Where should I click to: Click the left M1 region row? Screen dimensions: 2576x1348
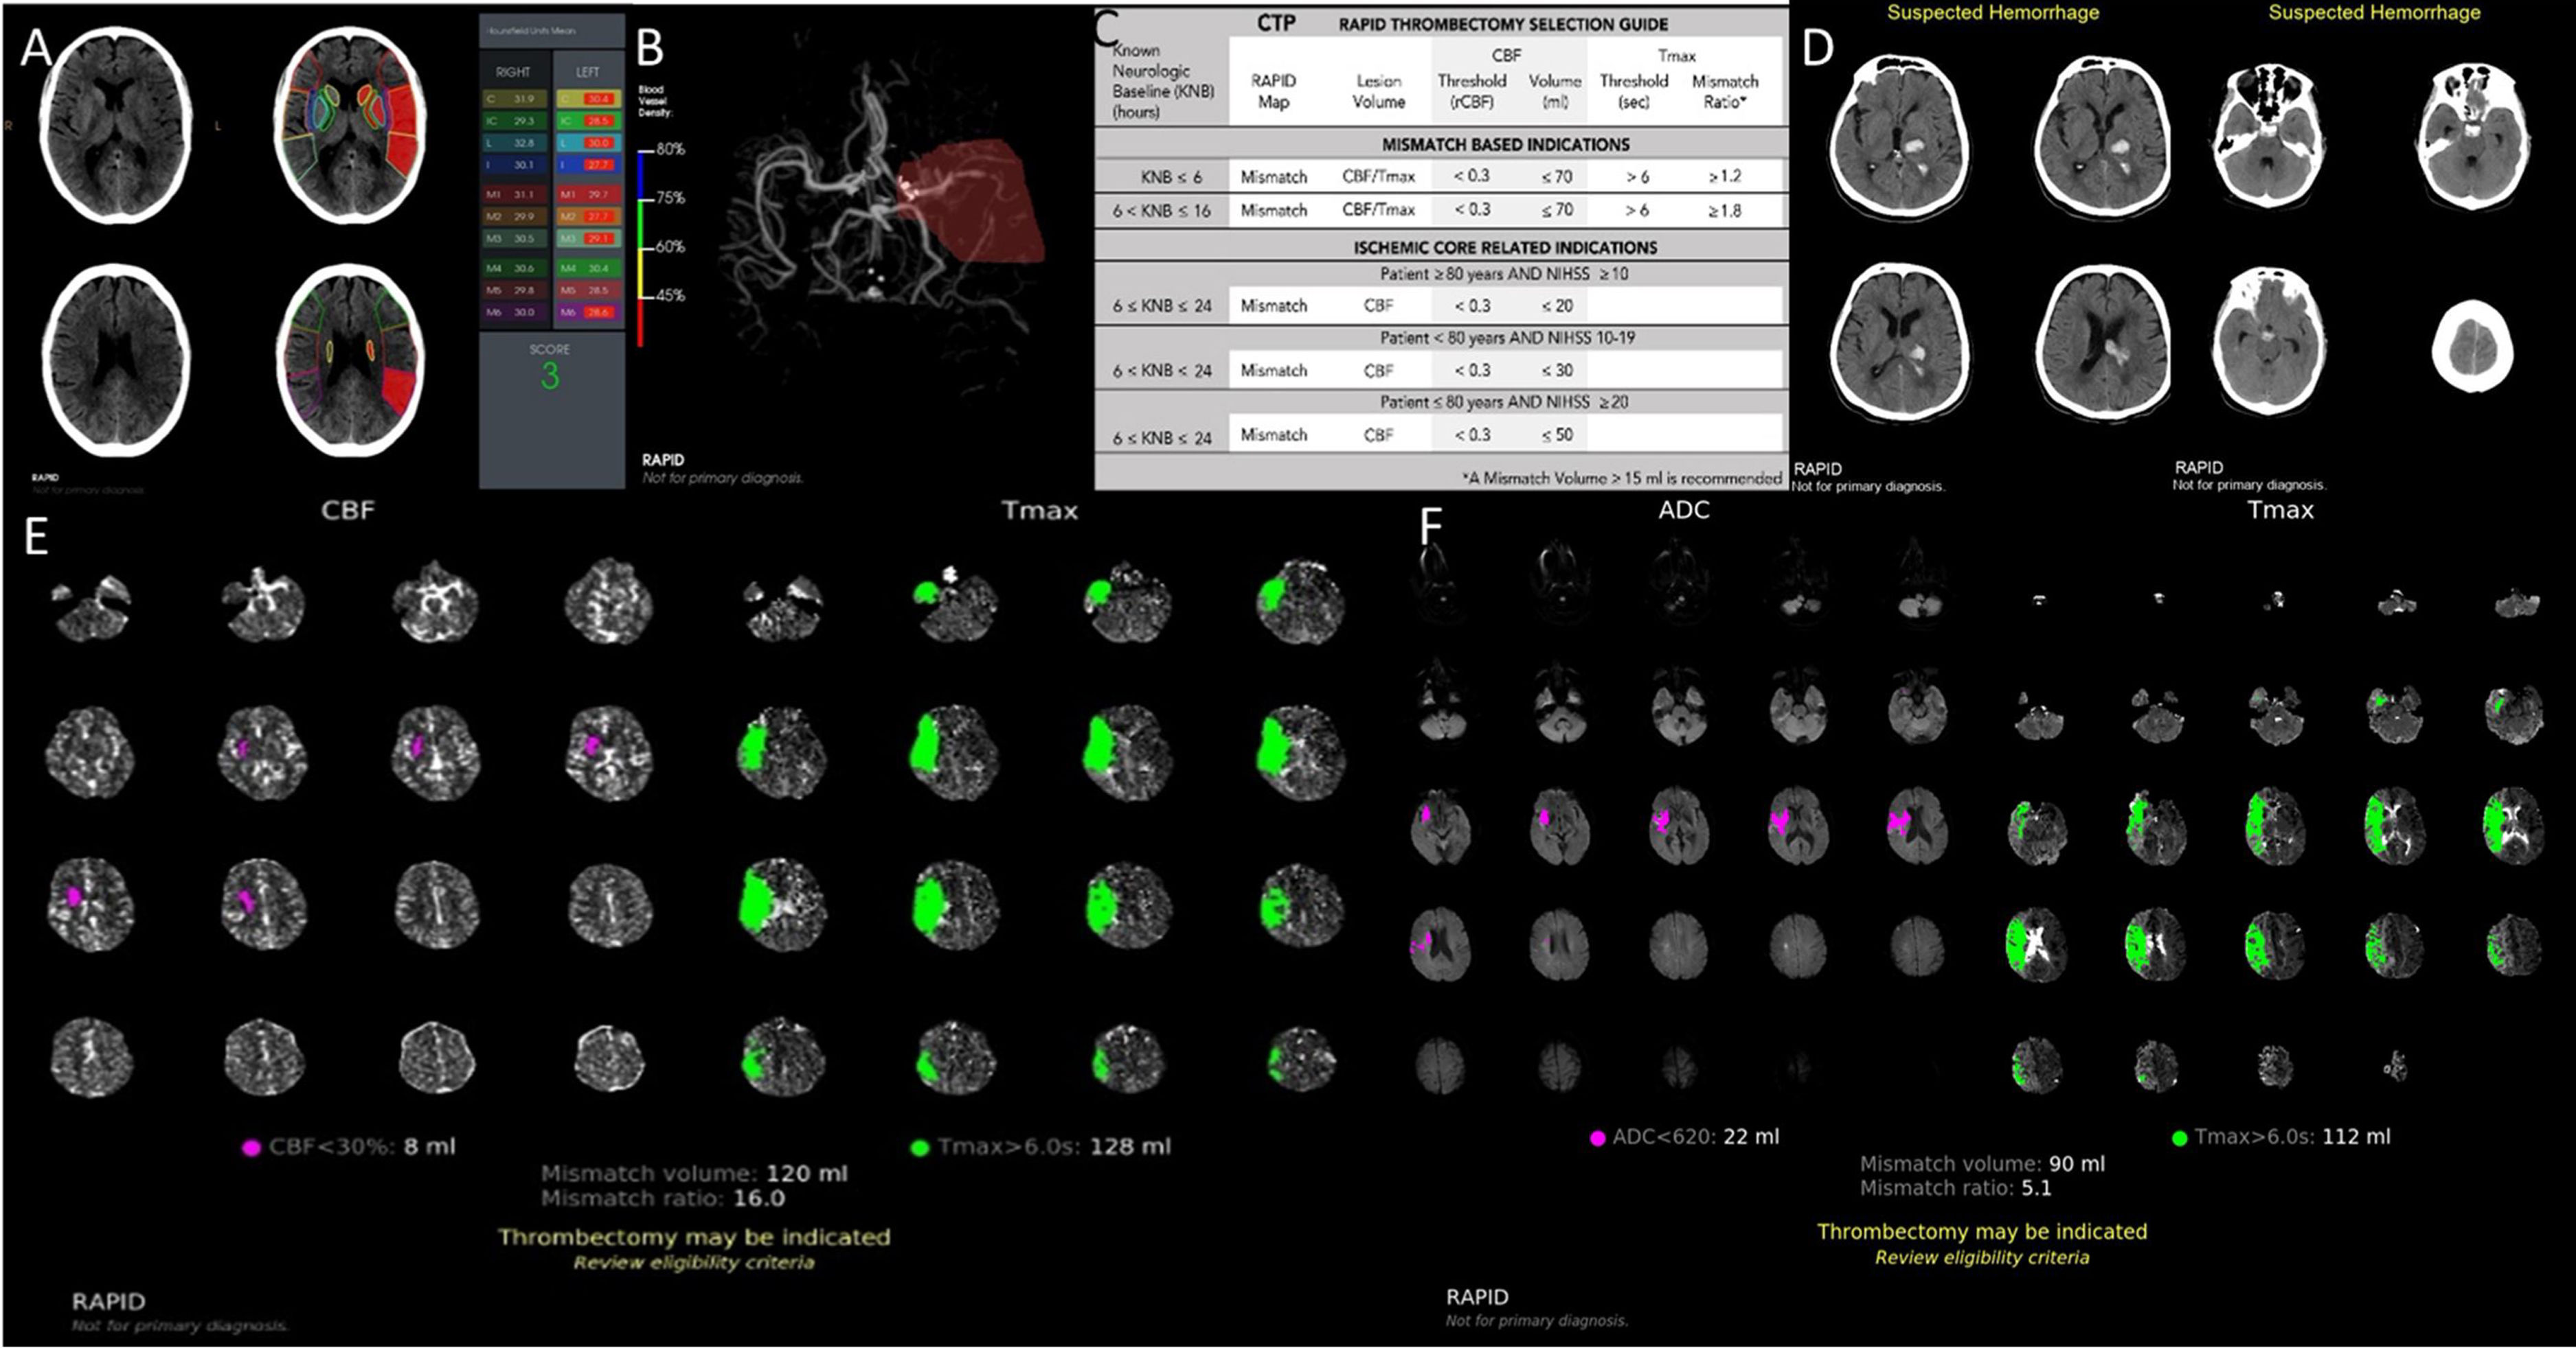coord(587,194)
